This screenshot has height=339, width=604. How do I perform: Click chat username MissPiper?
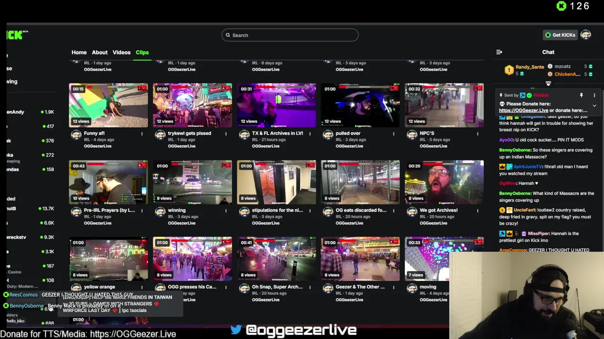coord(540,234)
